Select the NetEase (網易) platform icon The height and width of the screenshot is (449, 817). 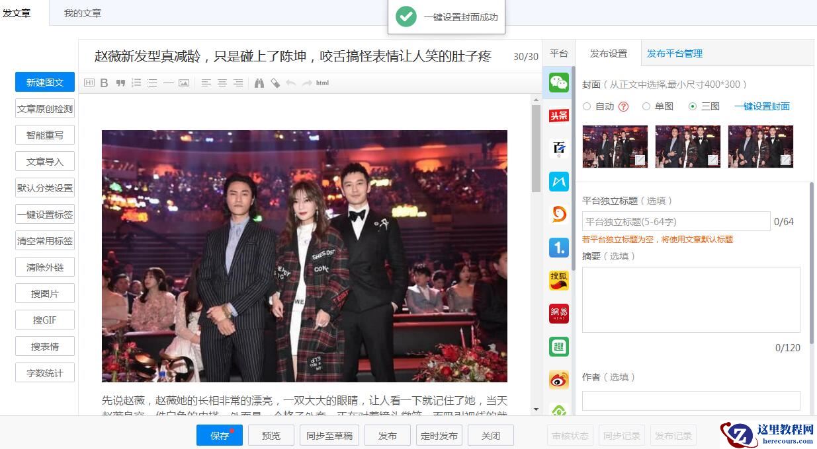click(x=559, y=314)
